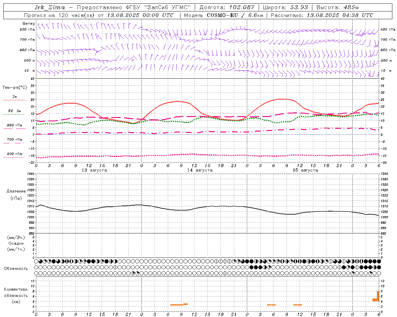
Task: Click the model name "COSMO-RU"
Action: tap(222, 15)
